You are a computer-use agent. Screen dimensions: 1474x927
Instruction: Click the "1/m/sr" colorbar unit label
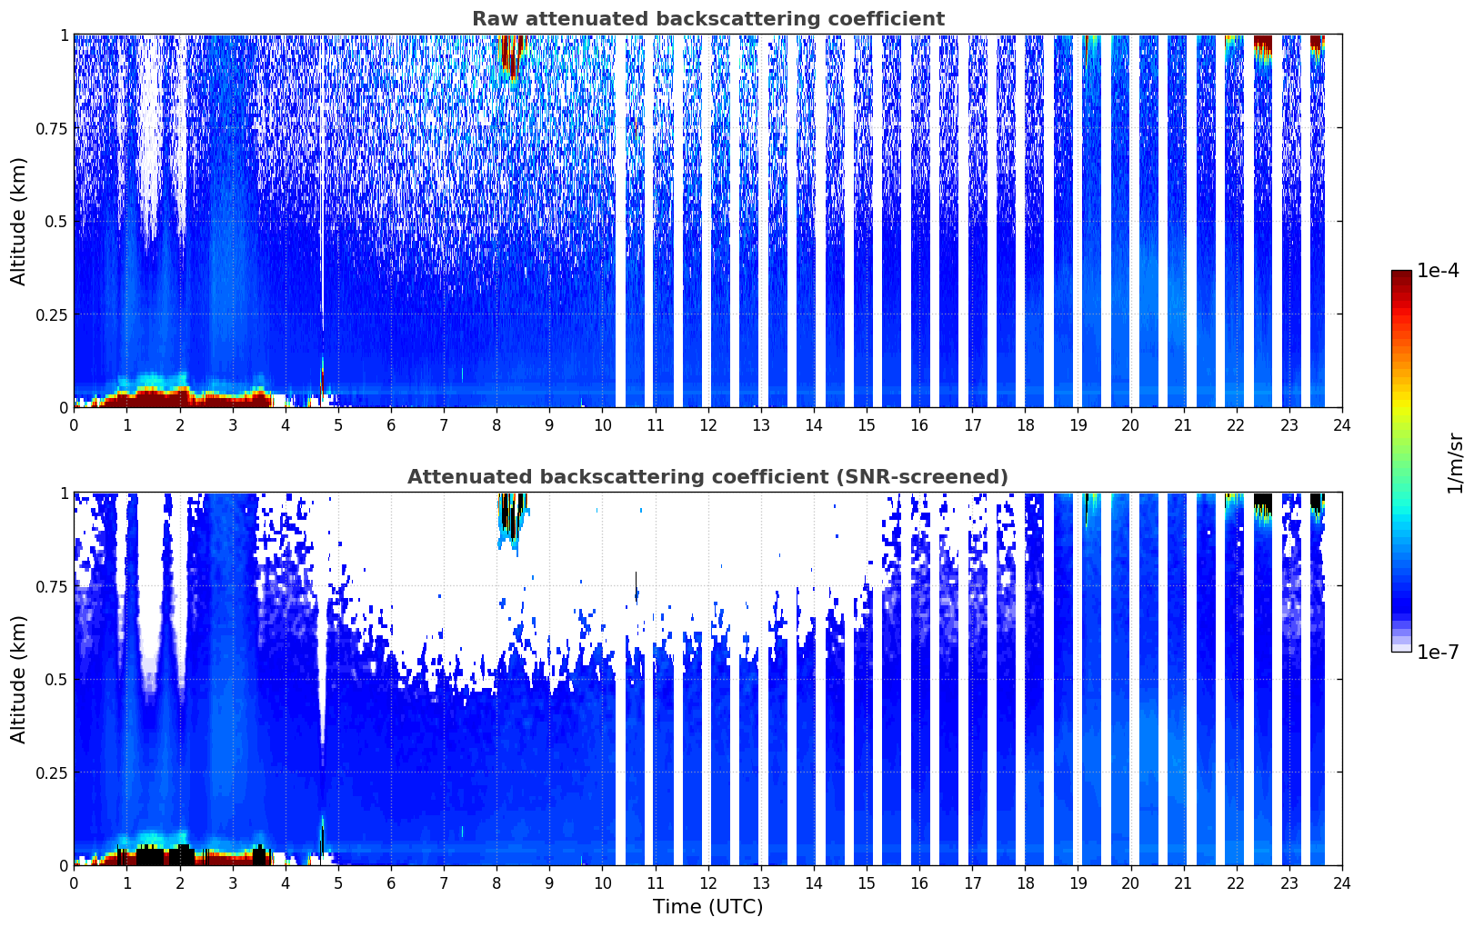pos(1456,463)
